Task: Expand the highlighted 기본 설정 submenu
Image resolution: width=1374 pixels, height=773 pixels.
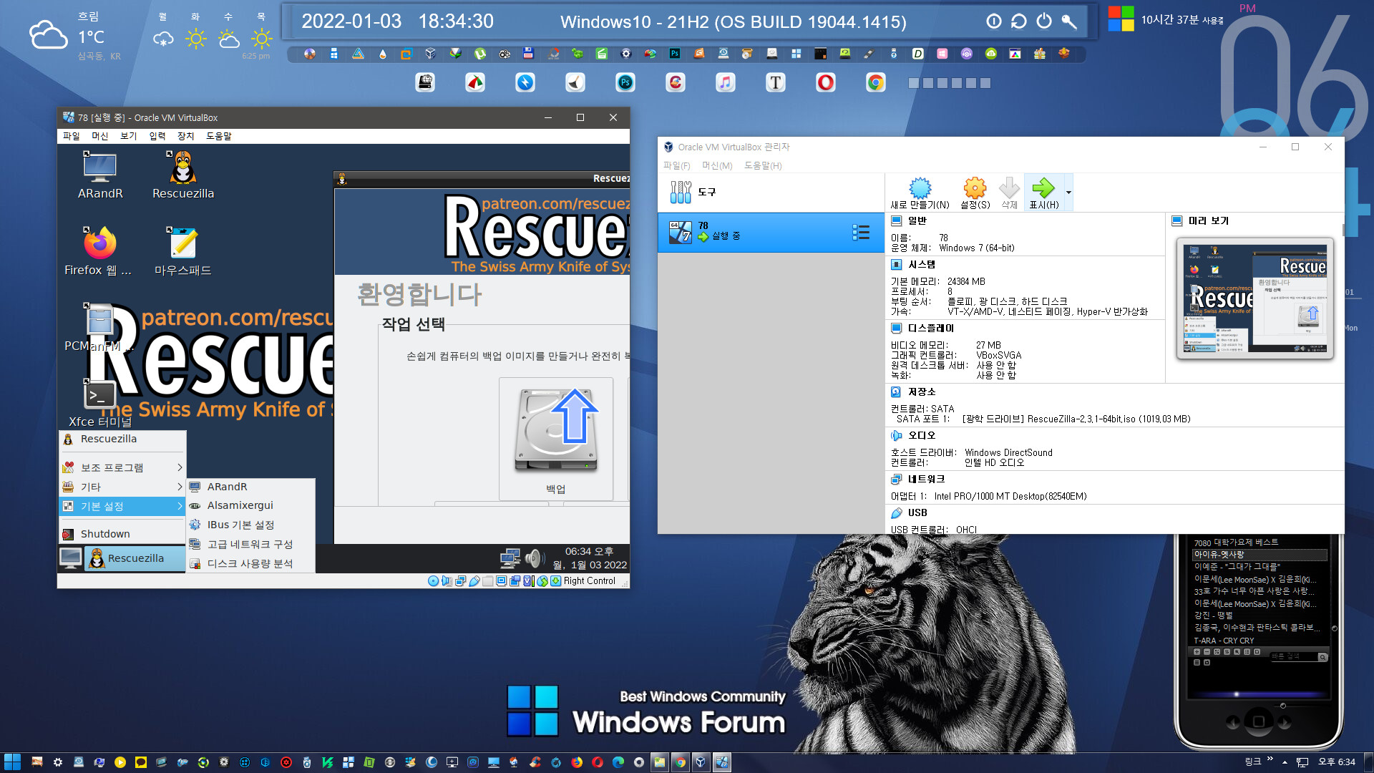Action: (122, 506)
